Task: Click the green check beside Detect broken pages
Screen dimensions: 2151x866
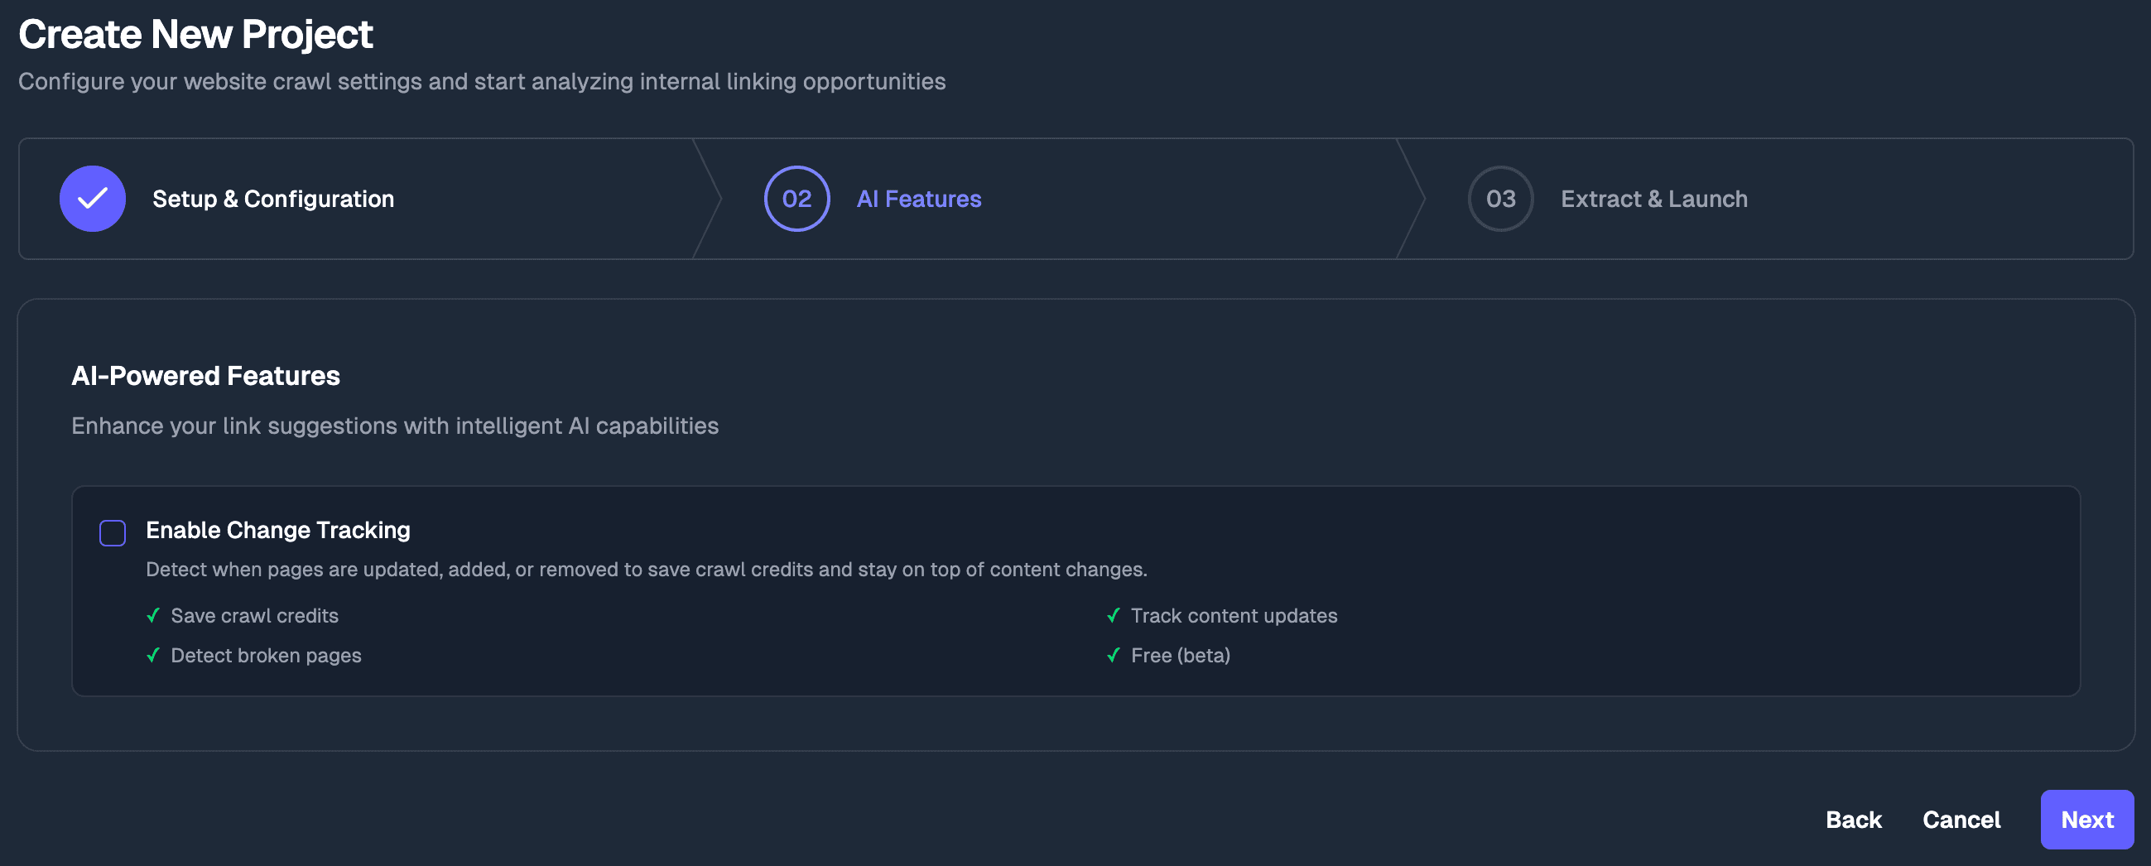Action: [153, 656]
